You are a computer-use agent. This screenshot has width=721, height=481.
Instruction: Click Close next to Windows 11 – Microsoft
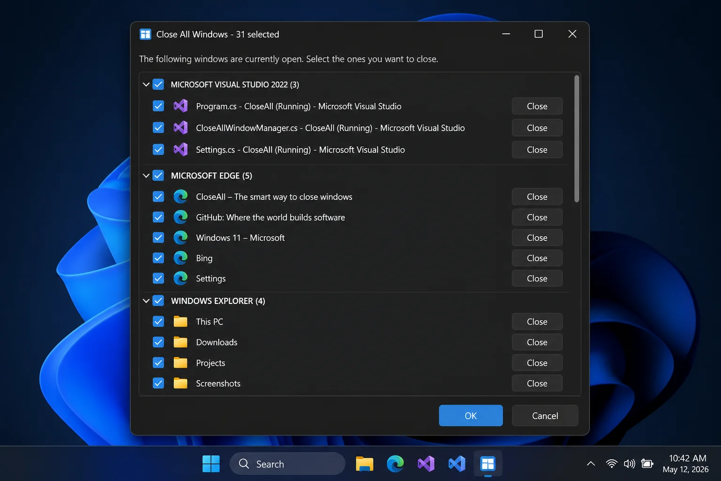click(537, 238)
